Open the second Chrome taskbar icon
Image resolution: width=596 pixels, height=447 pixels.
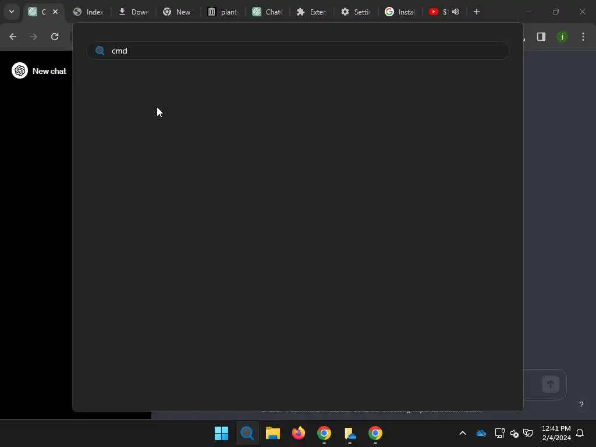point(375,433)
